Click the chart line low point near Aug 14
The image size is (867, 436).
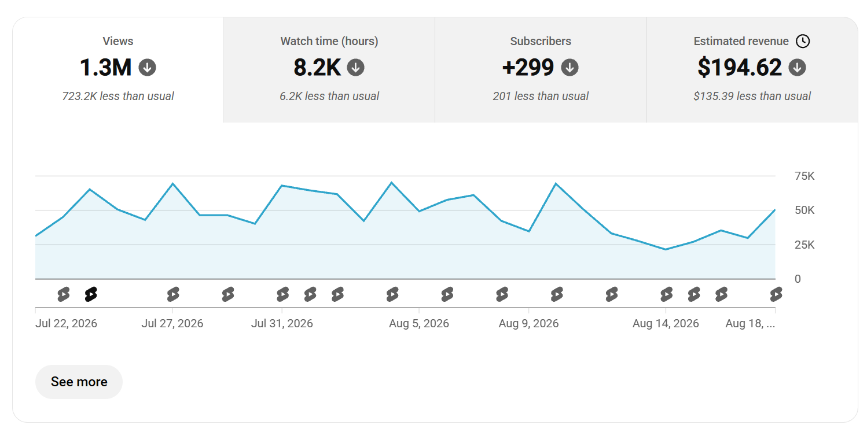pos(666,249)
